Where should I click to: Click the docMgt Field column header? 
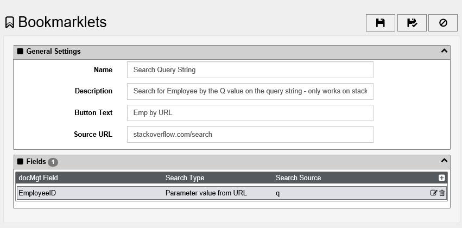coord(39,178)
